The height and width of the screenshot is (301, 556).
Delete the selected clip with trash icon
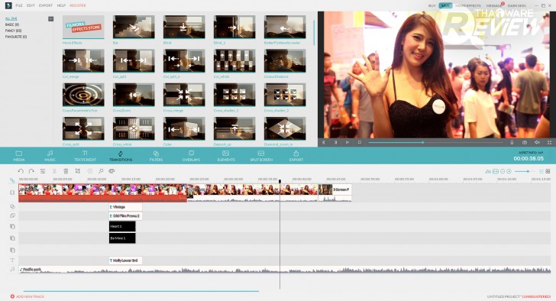66,171
